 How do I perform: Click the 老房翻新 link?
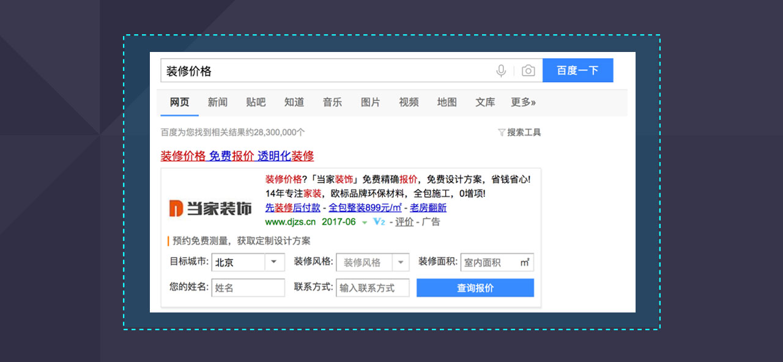point(428,207)
